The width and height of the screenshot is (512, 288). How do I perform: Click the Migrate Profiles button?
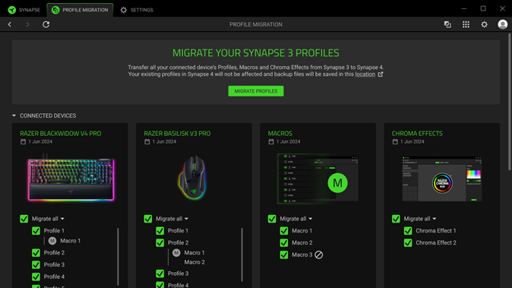(x=256, y=91)
